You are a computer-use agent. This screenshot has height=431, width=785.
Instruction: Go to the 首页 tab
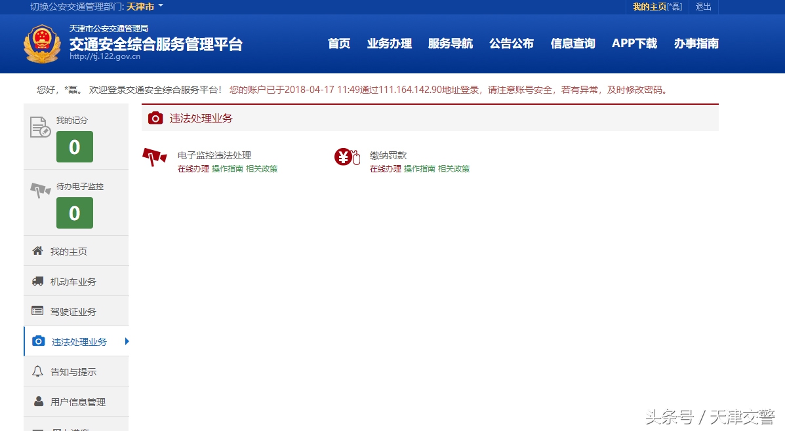pyautogui.click(x=338, y=43)
